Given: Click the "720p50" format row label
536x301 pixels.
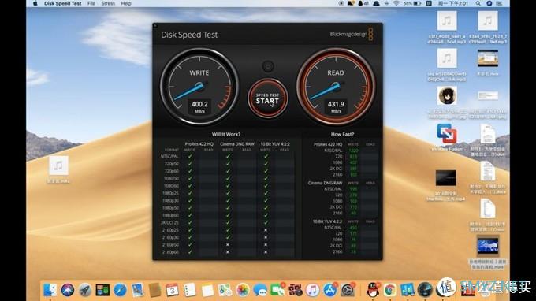Looking at the screenshot, I should pyautogui.click(x=172, y=164).
